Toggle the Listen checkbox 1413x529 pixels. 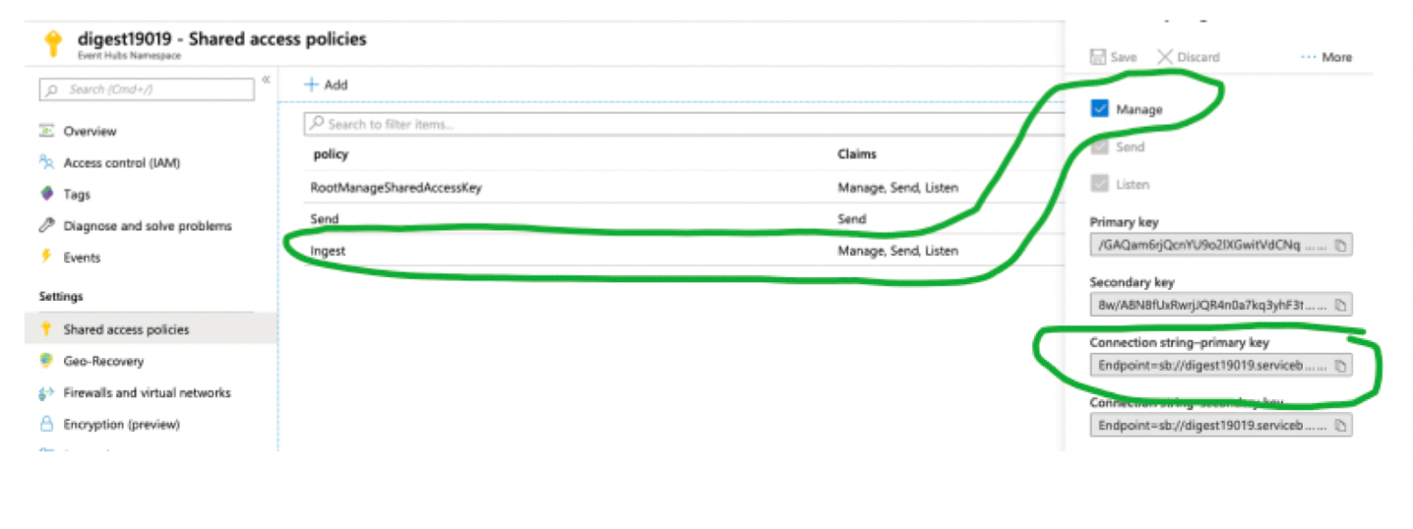click(x=1100, y=184)
